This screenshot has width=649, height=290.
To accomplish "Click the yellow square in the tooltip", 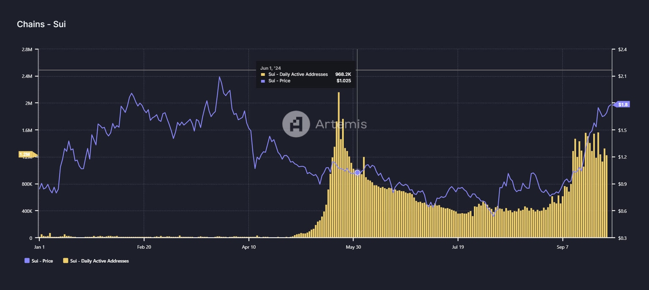I will click(264, 74).
